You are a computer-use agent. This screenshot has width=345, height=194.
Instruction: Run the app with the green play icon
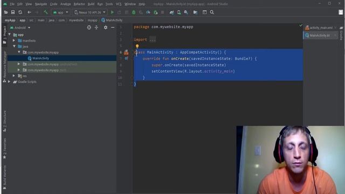click(112, 12)
